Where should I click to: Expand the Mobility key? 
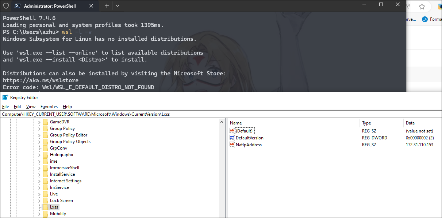pos(39,214)
